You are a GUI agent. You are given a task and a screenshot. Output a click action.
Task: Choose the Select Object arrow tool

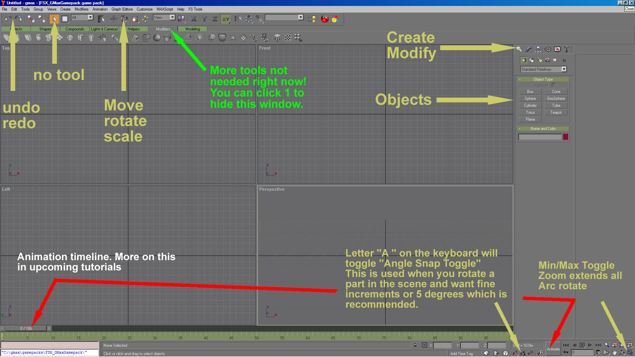[54, 19]
